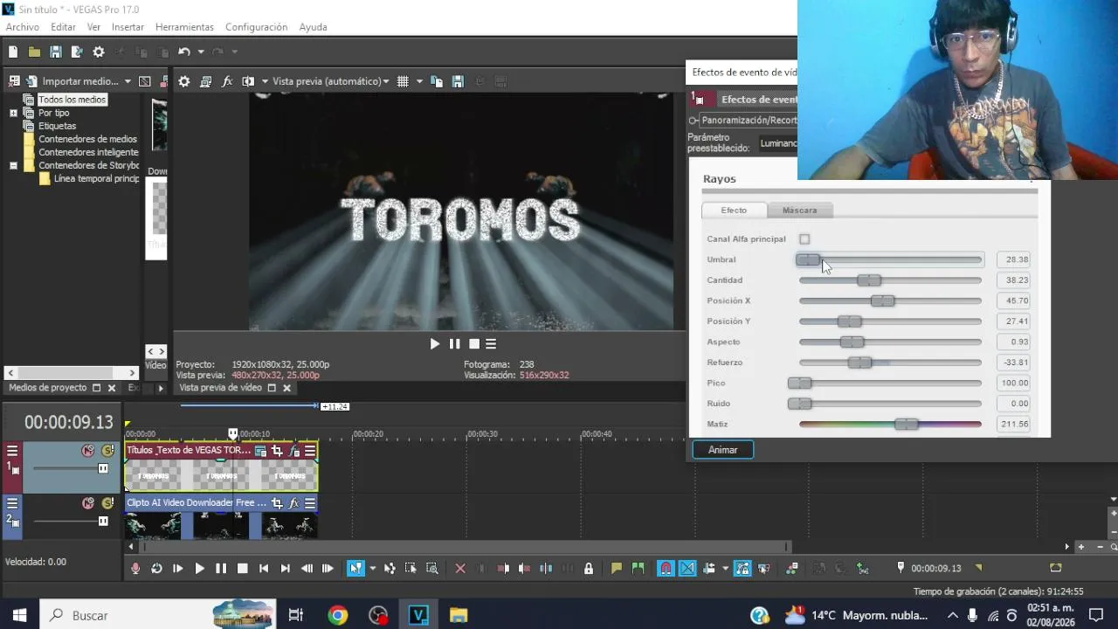Toggle snapping with the magnet icon
Viewport: 1118px width, 629px height.
coord(666,569)
